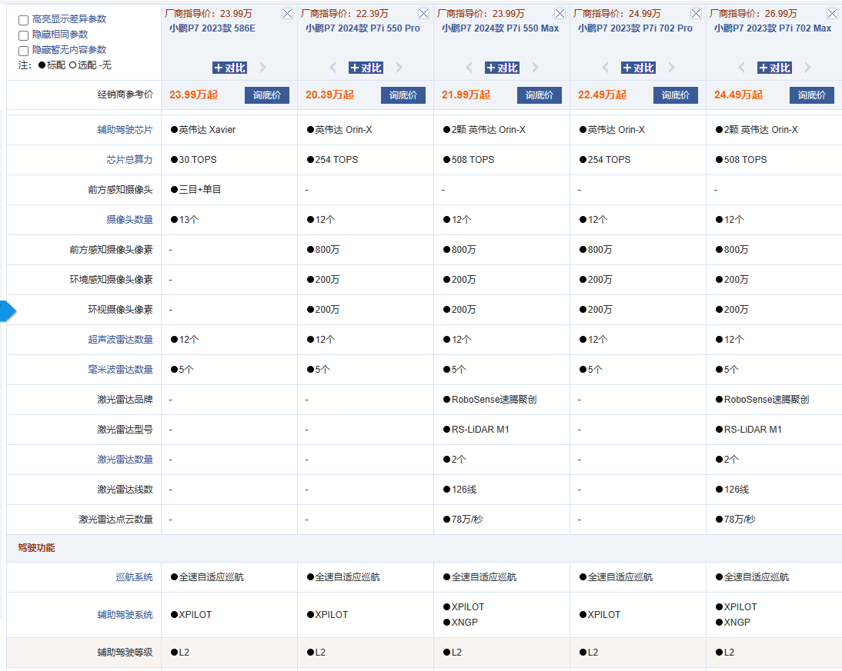Open the 毫米波雷达数量 parameter link
This screenshot has height=671, width=842.
point(121,370)
